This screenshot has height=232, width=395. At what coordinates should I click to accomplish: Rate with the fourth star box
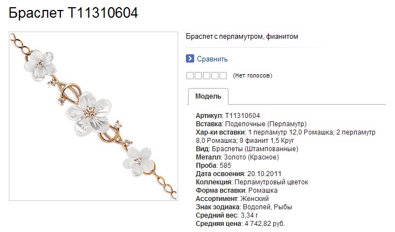[x=215, y=75]
